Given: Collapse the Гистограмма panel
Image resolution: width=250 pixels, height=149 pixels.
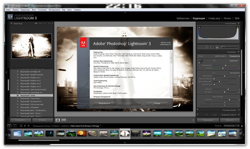Looking at the screenshot, I should click(238, 23).
